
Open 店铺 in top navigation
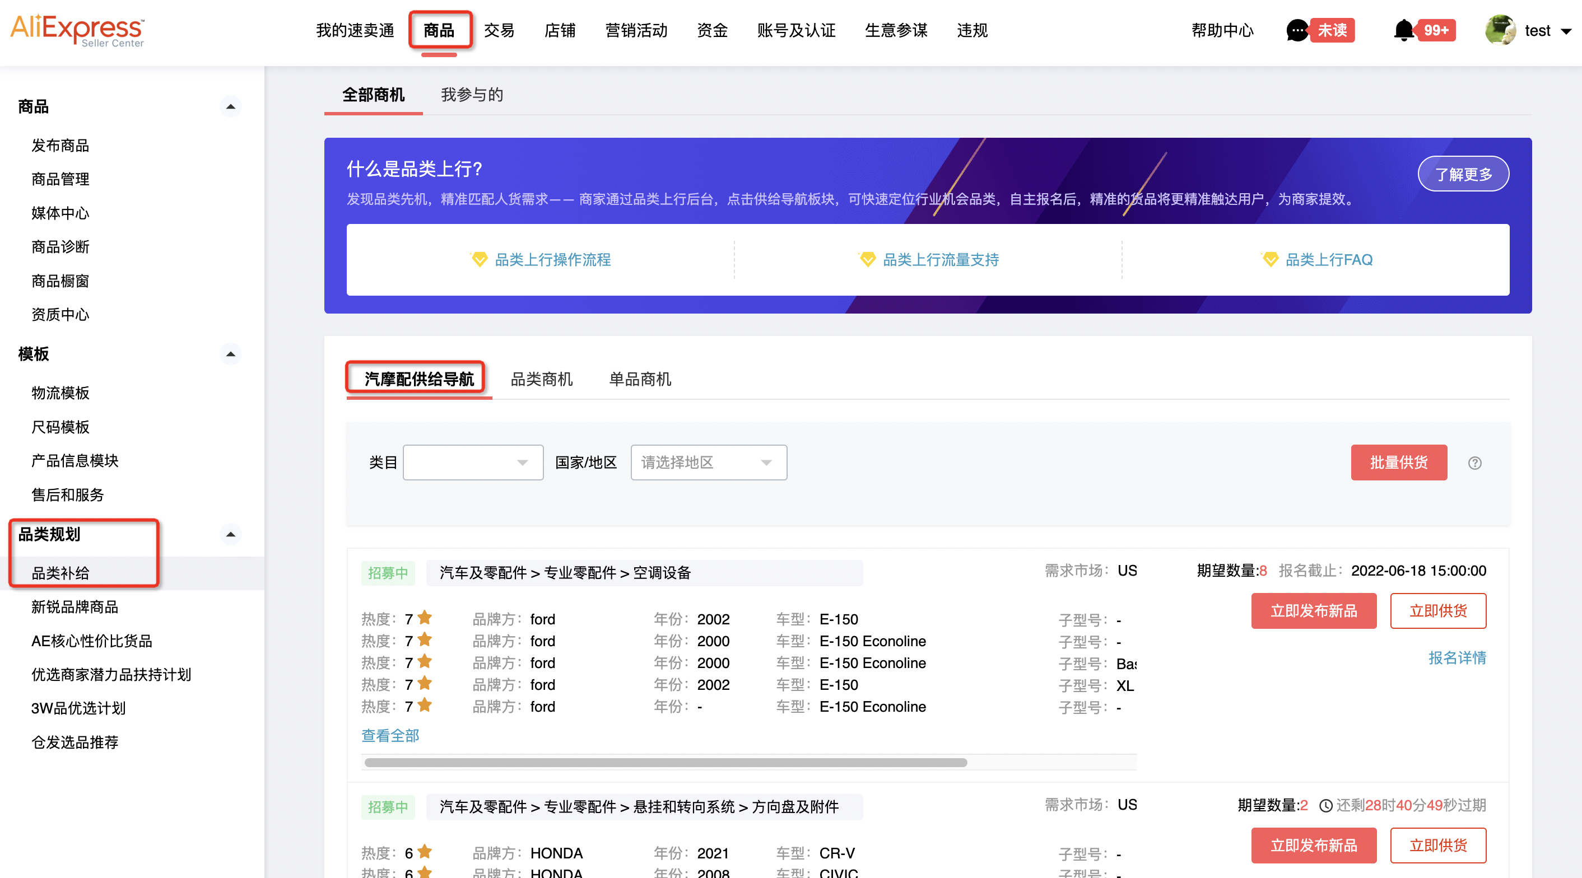(560, 30)
